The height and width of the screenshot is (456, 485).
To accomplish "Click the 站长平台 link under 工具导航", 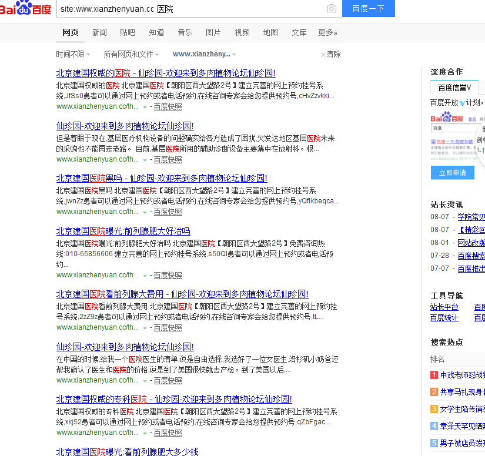I will click(444, 306).
